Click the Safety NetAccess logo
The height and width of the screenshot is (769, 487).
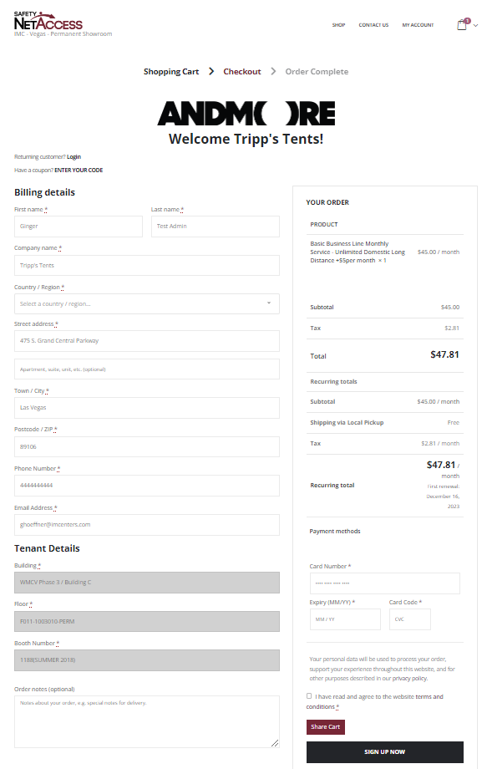click(x=48, y=21)
